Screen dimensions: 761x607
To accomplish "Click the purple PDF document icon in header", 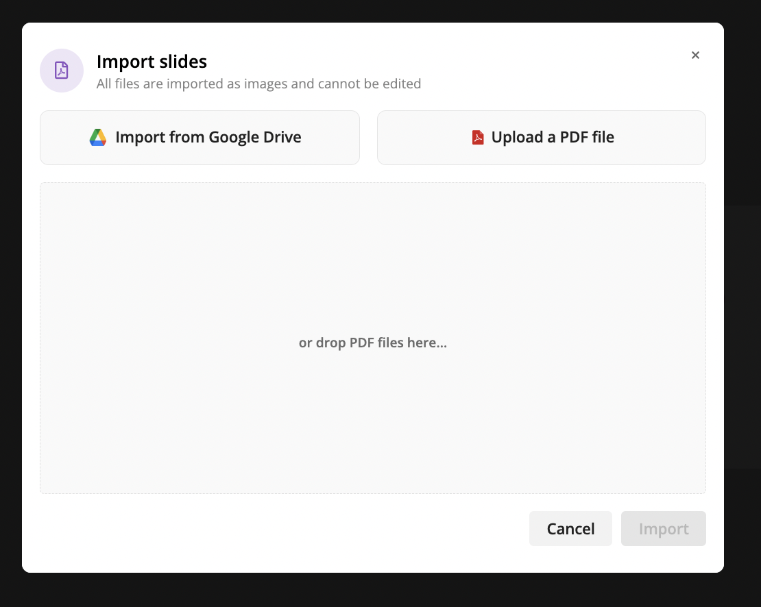I will click(x=61, y=71).
